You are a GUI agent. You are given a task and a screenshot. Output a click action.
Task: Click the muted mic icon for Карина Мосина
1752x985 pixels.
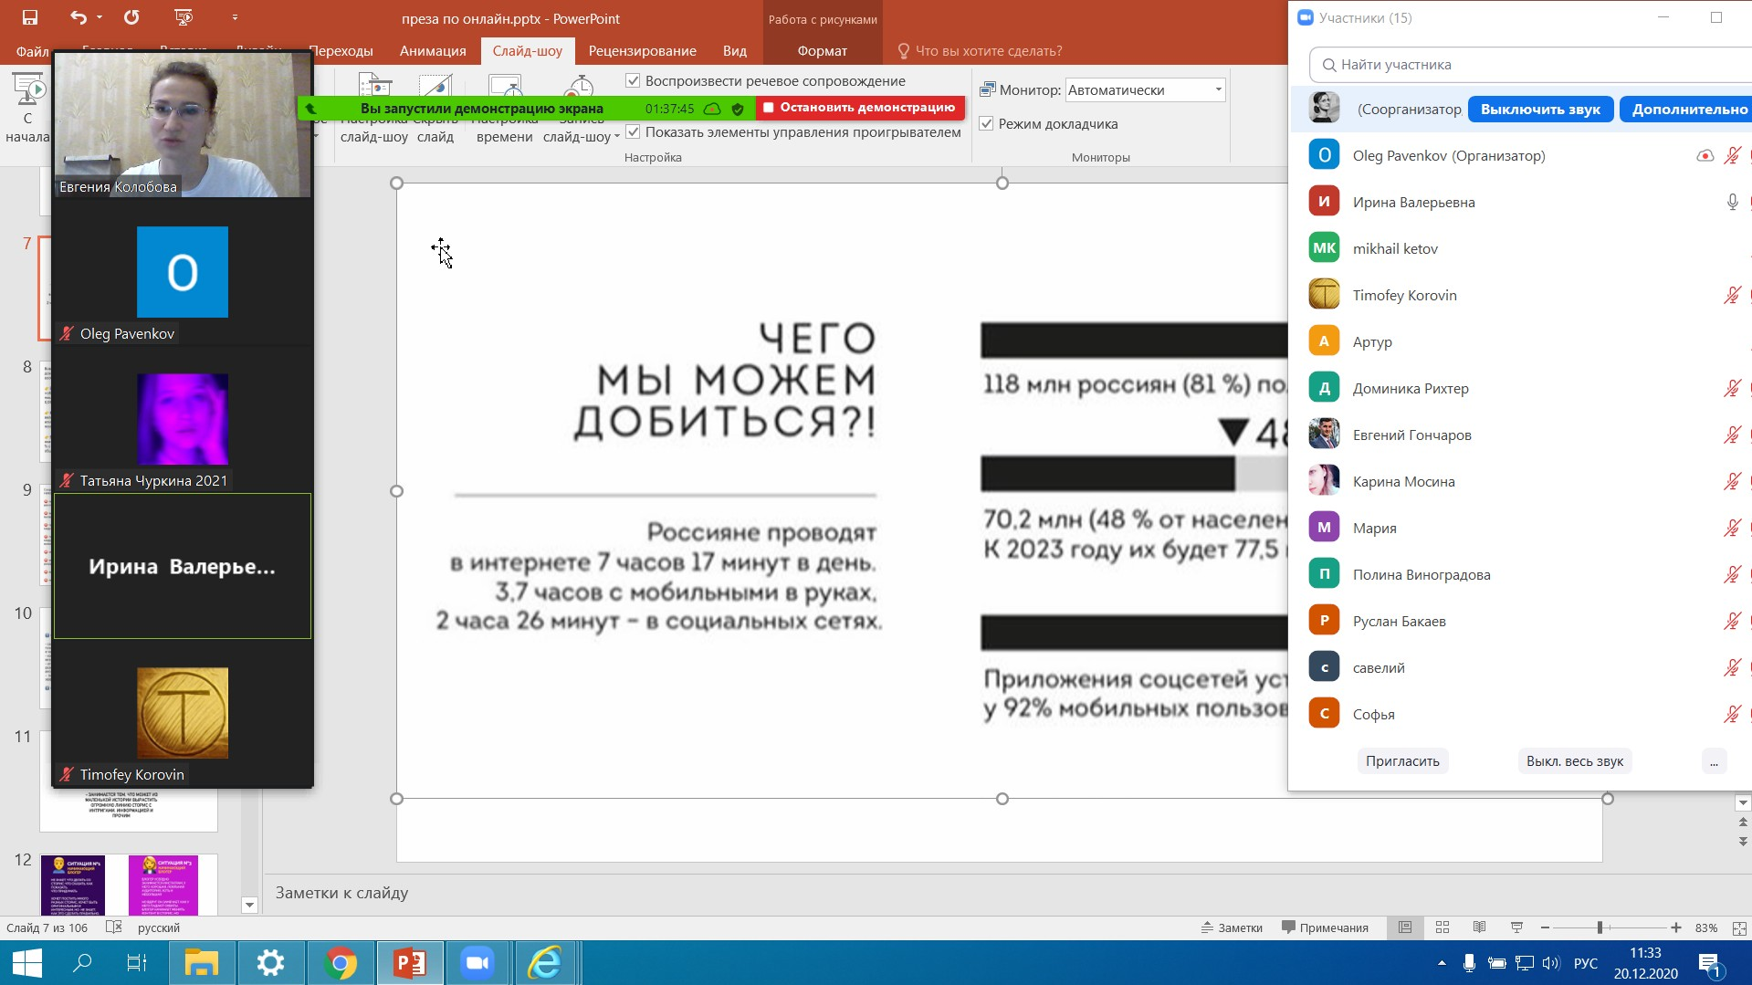1732,482
